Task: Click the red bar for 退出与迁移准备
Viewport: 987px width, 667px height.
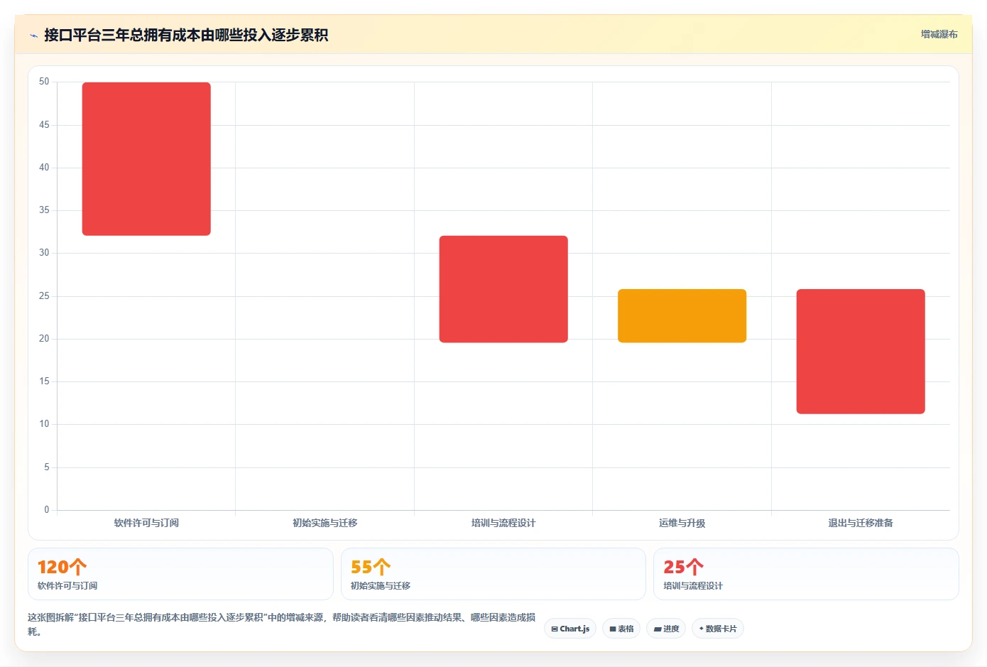Action: 861,352
